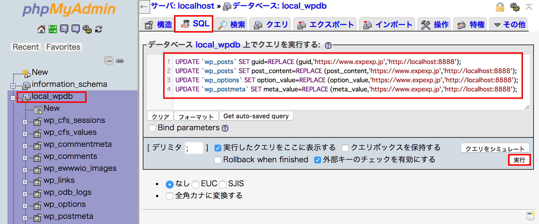Check クエリボックスを保持する checkbox
The height and width of the screenshot is (224, 539).
pos(345,148)
